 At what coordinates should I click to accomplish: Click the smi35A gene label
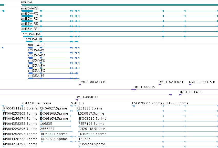[x=26, y=2]
